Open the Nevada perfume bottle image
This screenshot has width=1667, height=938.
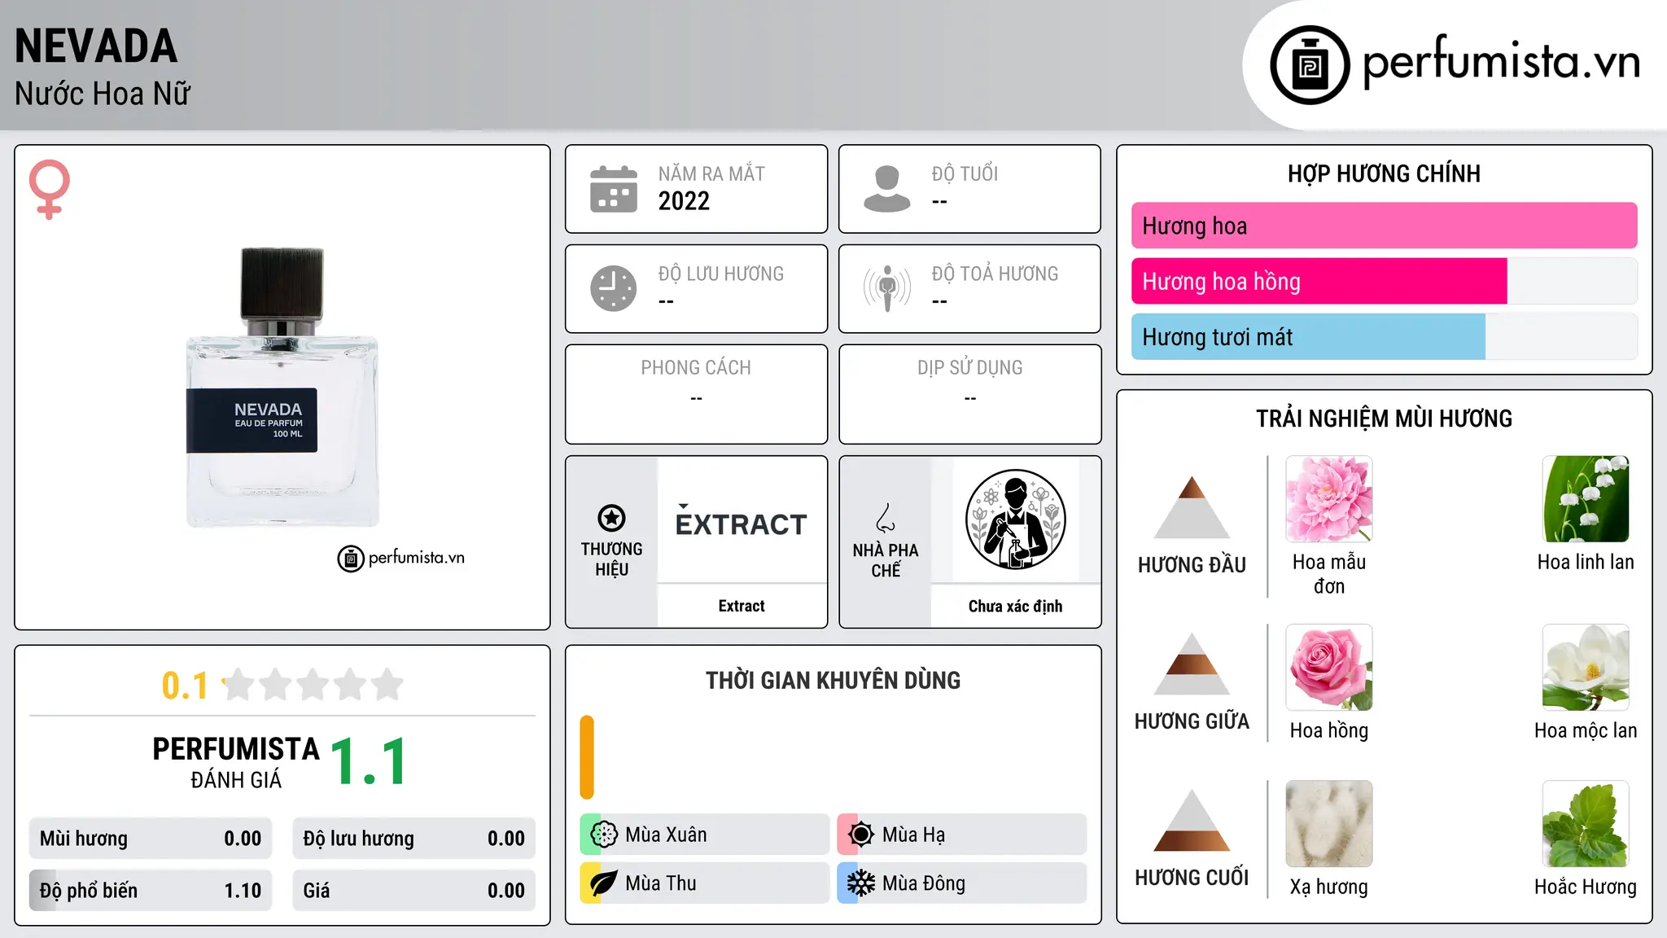tap(282, 388)
